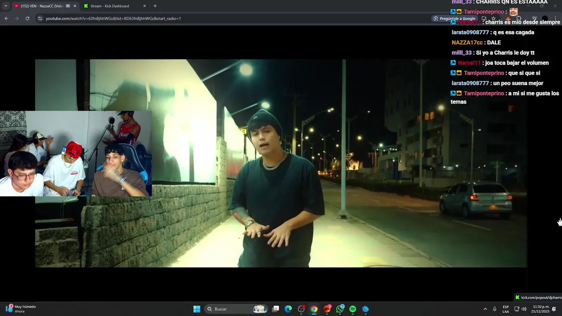Launch Microsoft Edge from the taskbar

click(x=288, y=309)
